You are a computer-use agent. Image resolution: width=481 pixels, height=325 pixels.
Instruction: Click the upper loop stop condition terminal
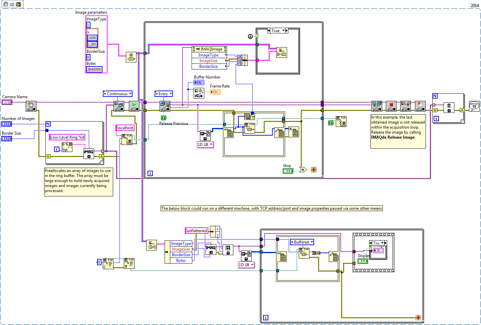tap(314, 170)
